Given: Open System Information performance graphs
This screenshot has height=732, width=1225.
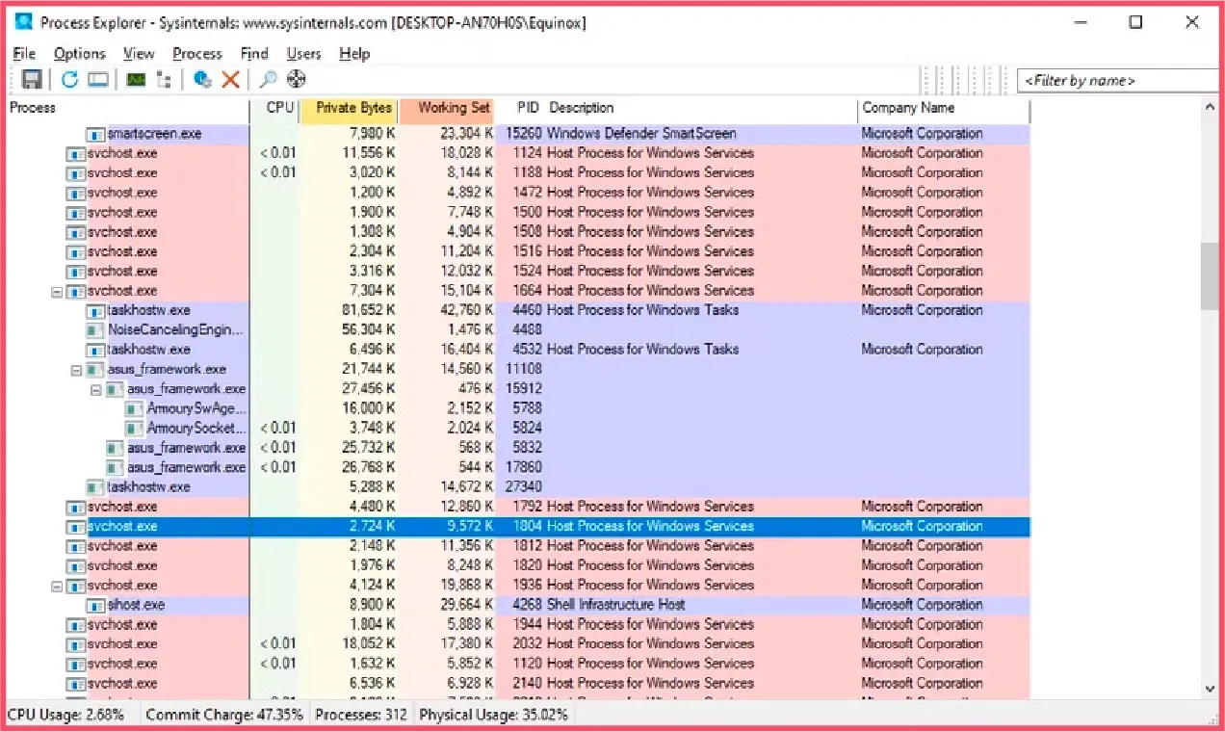Looking at the screenshot, I should [x=135, y=79].
